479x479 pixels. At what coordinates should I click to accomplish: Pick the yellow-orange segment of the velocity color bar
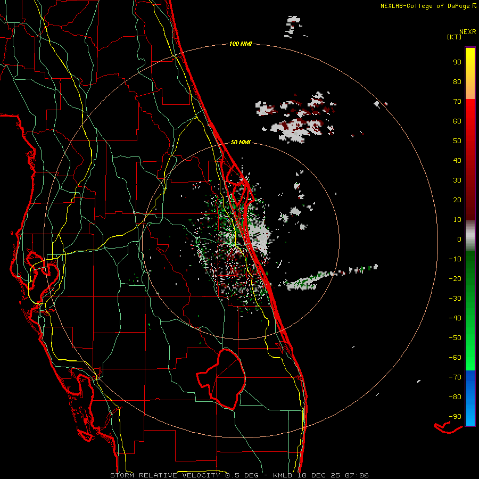click(x=470, y=73)
